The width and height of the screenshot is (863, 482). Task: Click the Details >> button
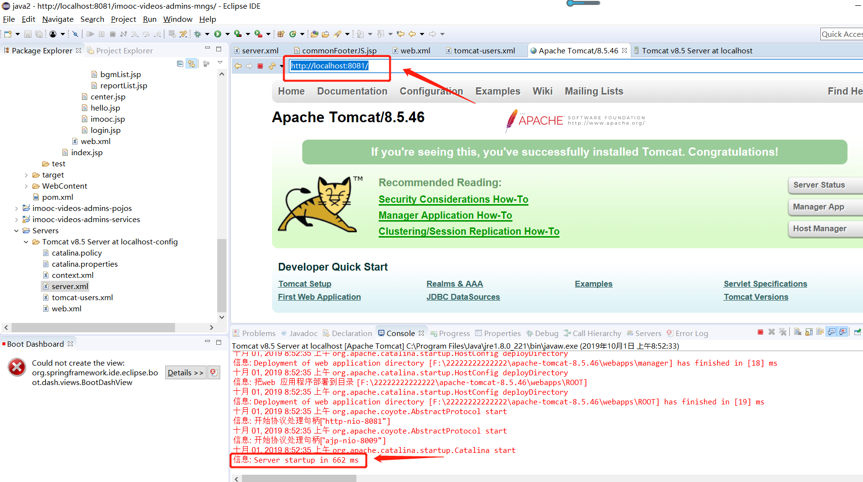[x=186, y=372]
